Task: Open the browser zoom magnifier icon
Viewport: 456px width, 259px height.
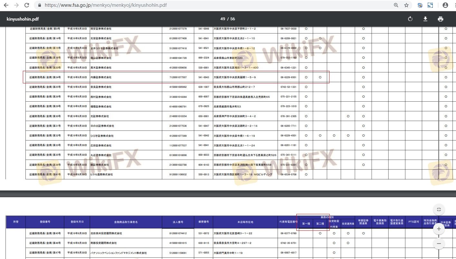Action: (396, 5)
